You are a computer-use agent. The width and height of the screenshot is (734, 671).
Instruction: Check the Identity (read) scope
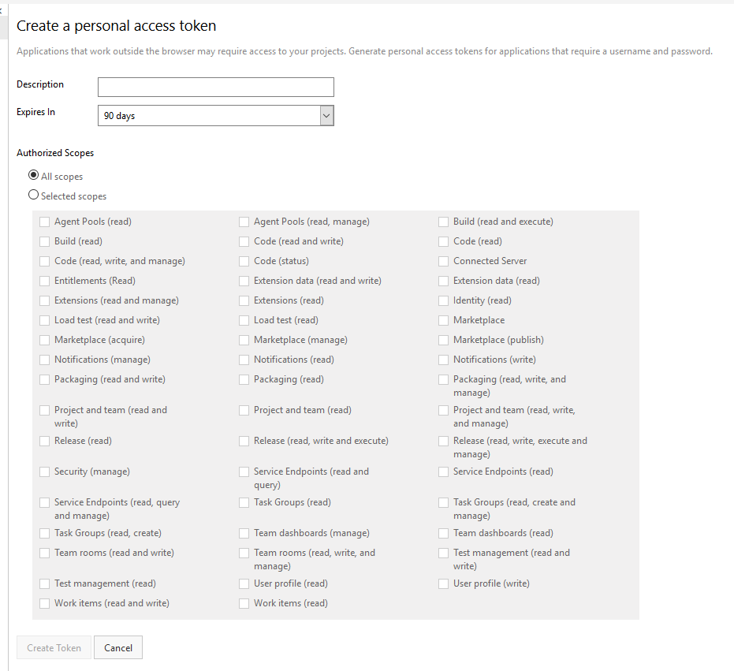pos(444,301)
